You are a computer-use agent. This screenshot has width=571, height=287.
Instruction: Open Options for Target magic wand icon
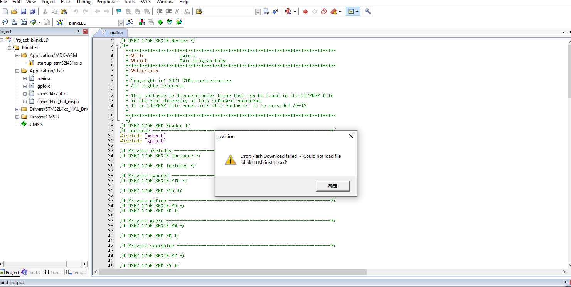point(130,23)
